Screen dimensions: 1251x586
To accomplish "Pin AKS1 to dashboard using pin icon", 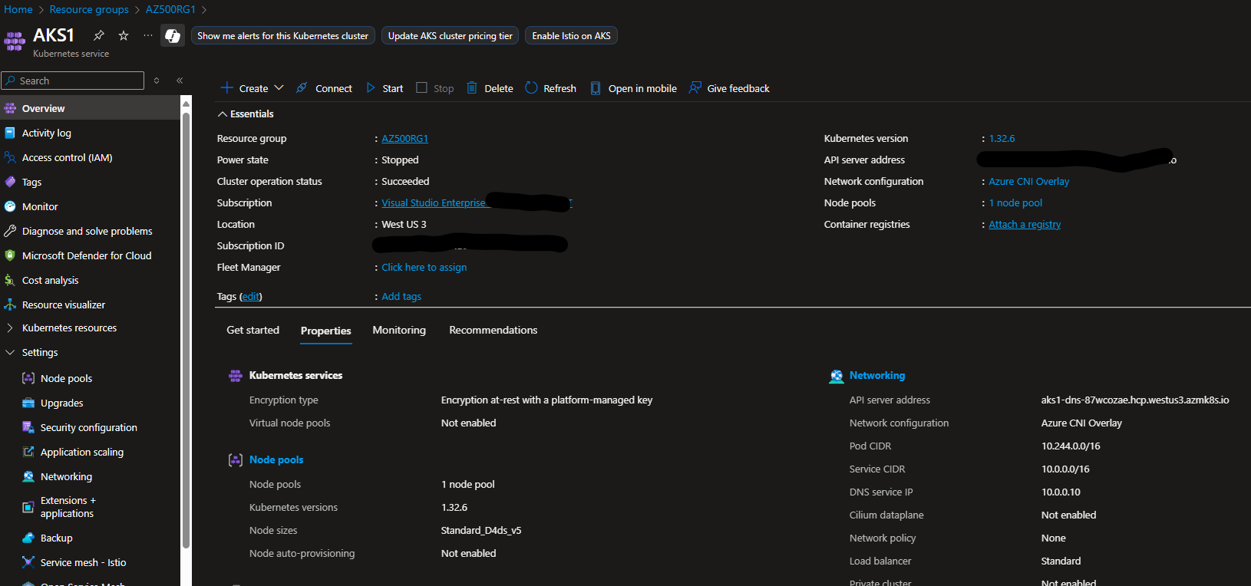I will 99,35.
